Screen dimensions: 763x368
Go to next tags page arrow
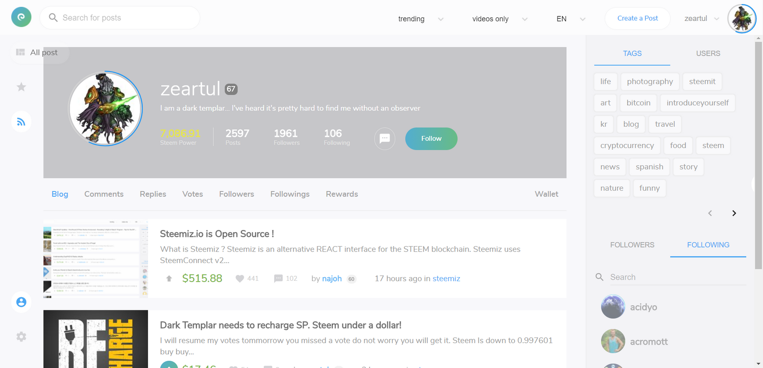point(734,213)
